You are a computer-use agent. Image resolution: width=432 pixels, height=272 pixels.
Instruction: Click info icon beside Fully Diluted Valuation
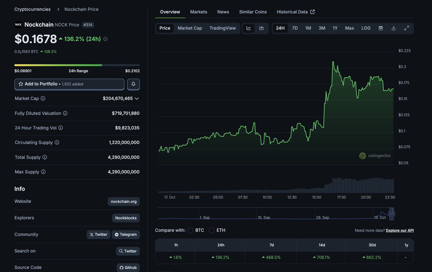point(65,113)
